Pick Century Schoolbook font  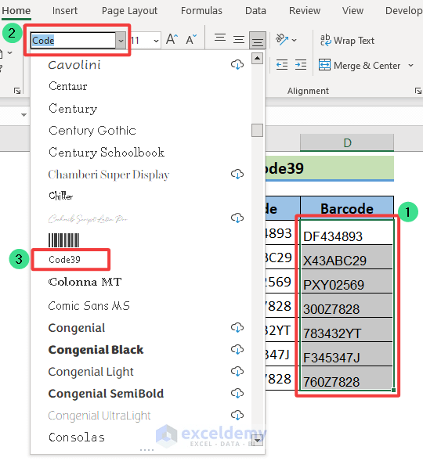(107, 153)
